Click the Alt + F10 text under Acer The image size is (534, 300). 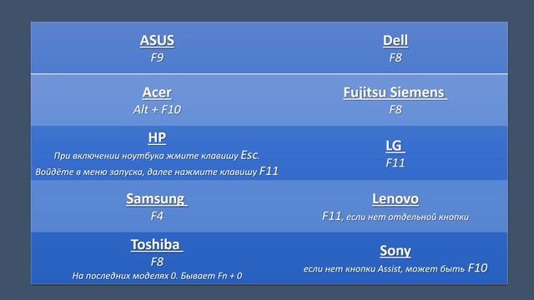coord(157,109)
